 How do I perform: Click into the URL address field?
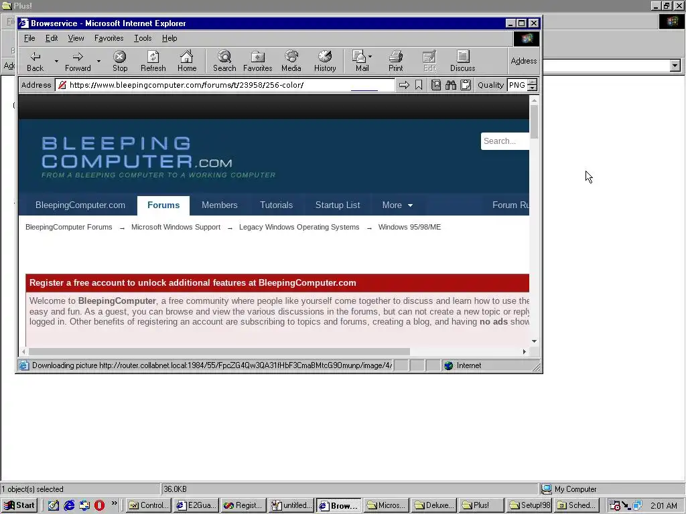coord(225,85)
